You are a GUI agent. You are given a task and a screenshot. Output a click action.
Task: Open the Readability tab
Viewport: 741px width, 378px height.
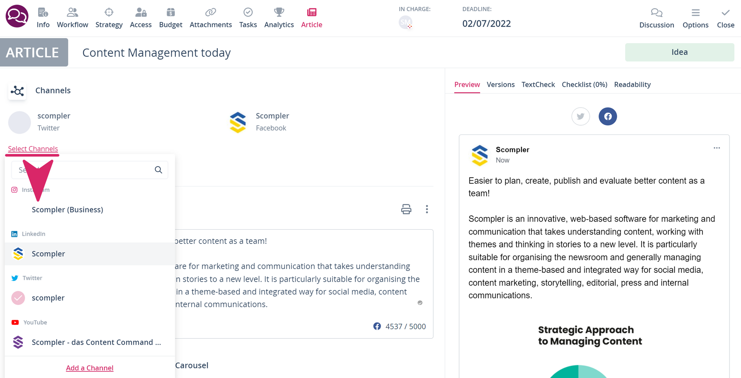632,84
